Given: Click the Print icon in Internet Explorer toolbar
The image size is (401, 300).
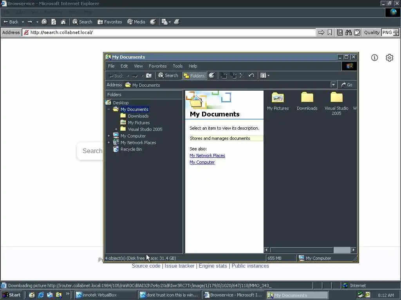Looking at the screenshot, I should click(177, 22).
